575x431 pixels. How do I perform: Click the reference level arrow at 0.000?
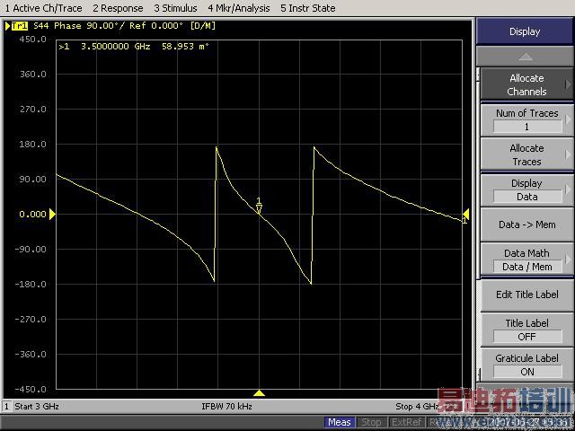tap(52, 214)
